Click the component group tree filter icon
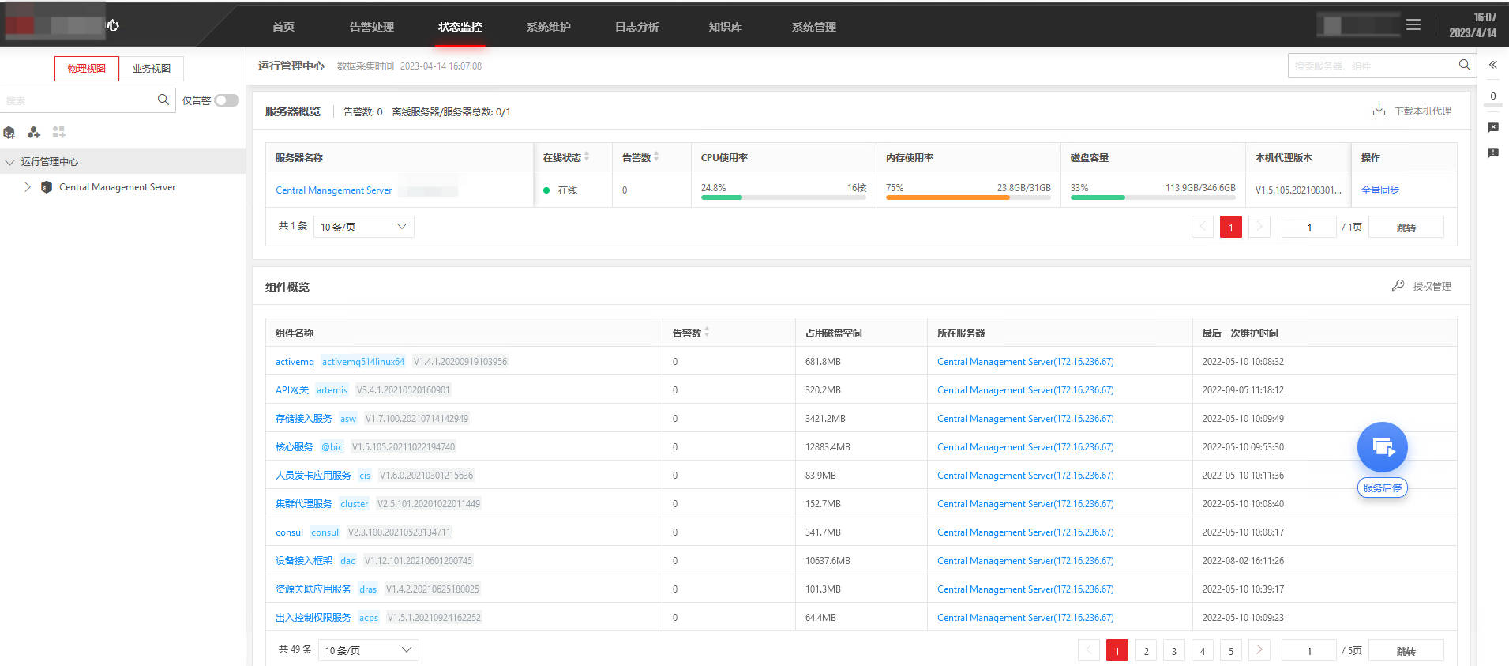 [34, 132]
